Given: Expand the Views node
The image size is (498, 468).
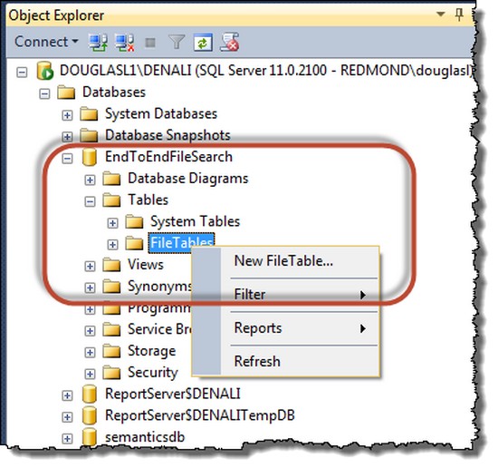Looking at the screenshot, I should [x=90, y=266].
